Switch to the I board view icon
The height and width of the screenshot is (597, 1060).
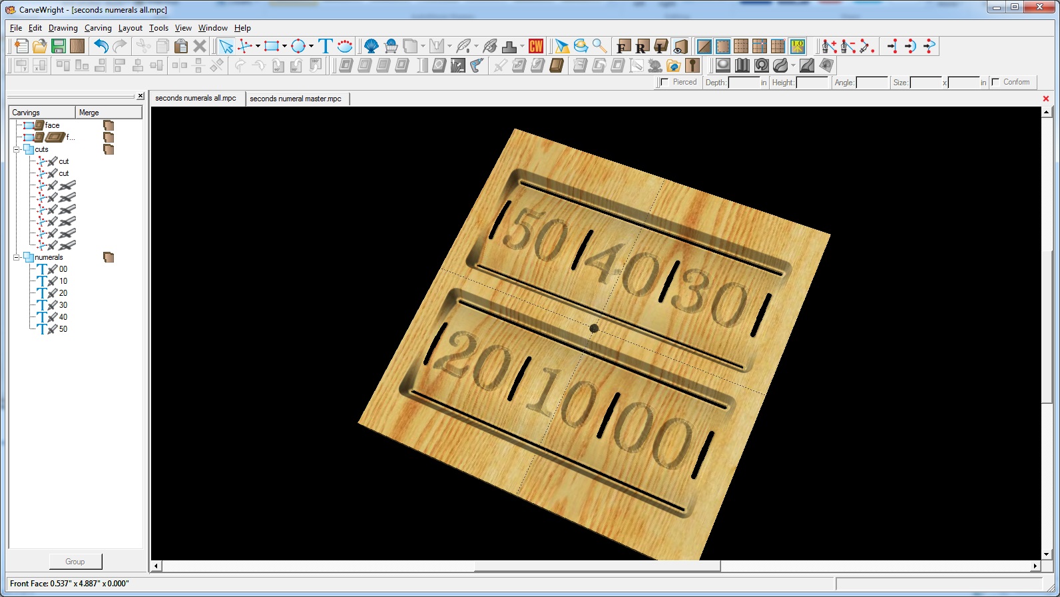[x=661, y=46]
